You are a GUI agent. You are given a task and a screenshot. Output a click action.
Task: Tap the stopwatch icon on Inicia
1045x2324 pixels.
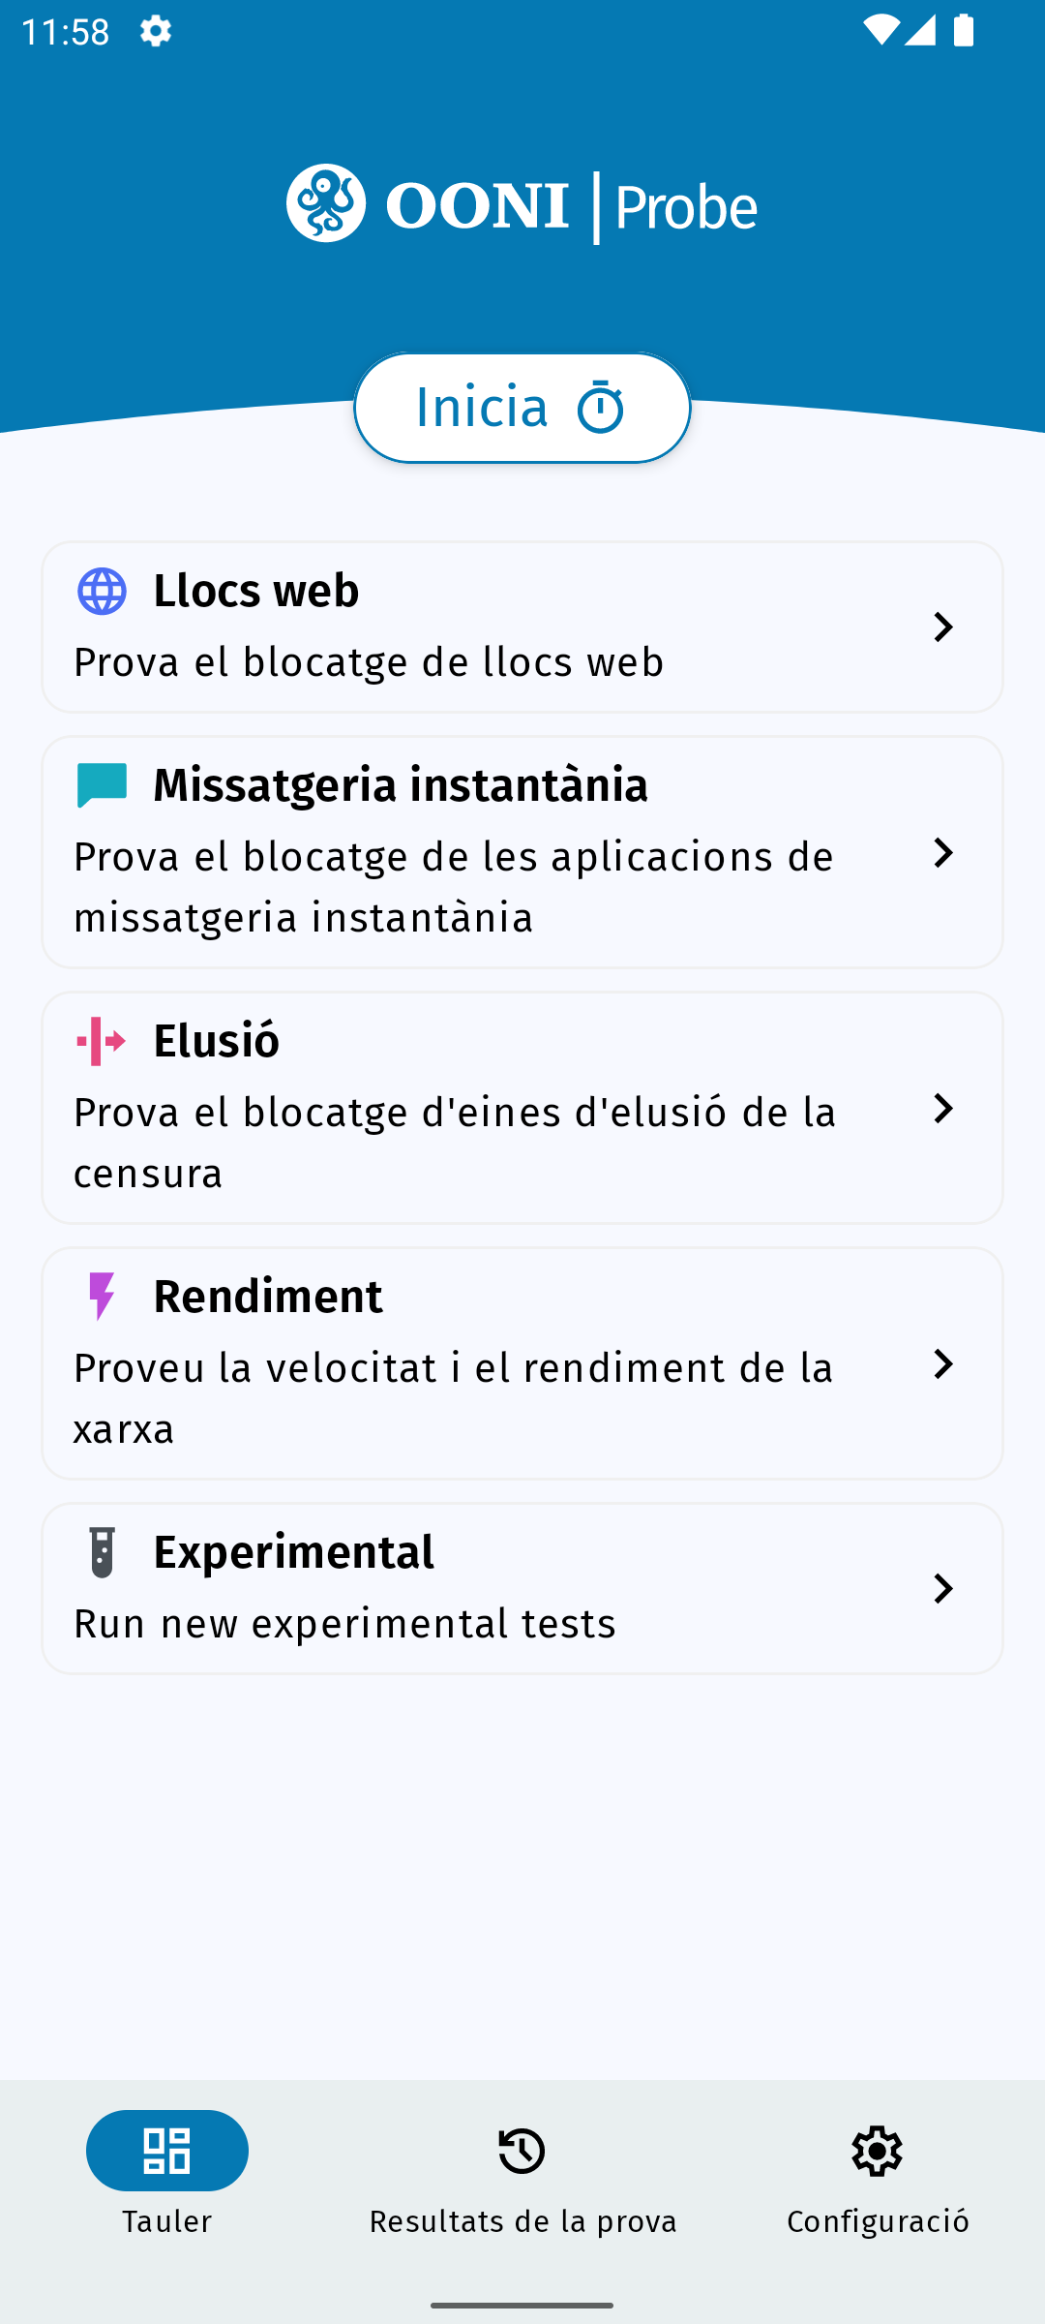point(600,408)
